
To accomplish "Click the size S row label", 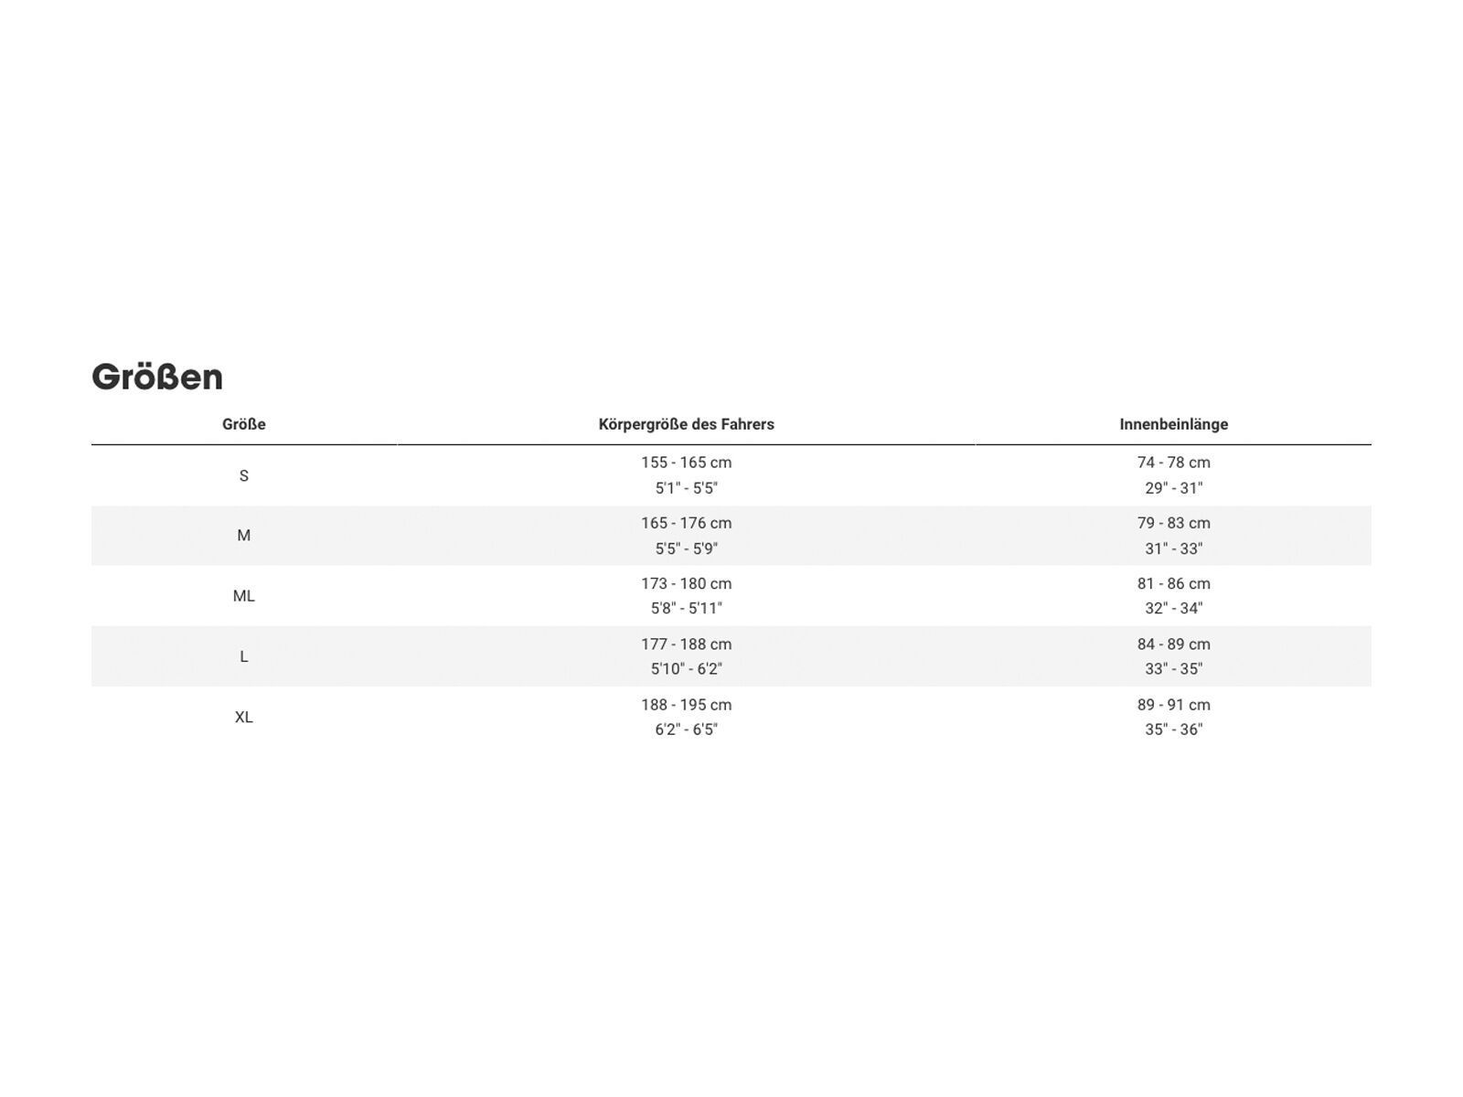I will coord(243,475).
